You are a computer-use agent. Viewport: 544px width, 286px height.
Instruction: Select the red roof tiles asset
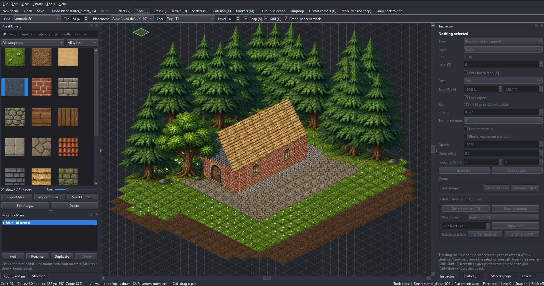[x=68, y=147]
